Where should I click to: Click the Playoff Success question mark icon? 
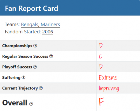pyautogui.click(x=35, y=67)
